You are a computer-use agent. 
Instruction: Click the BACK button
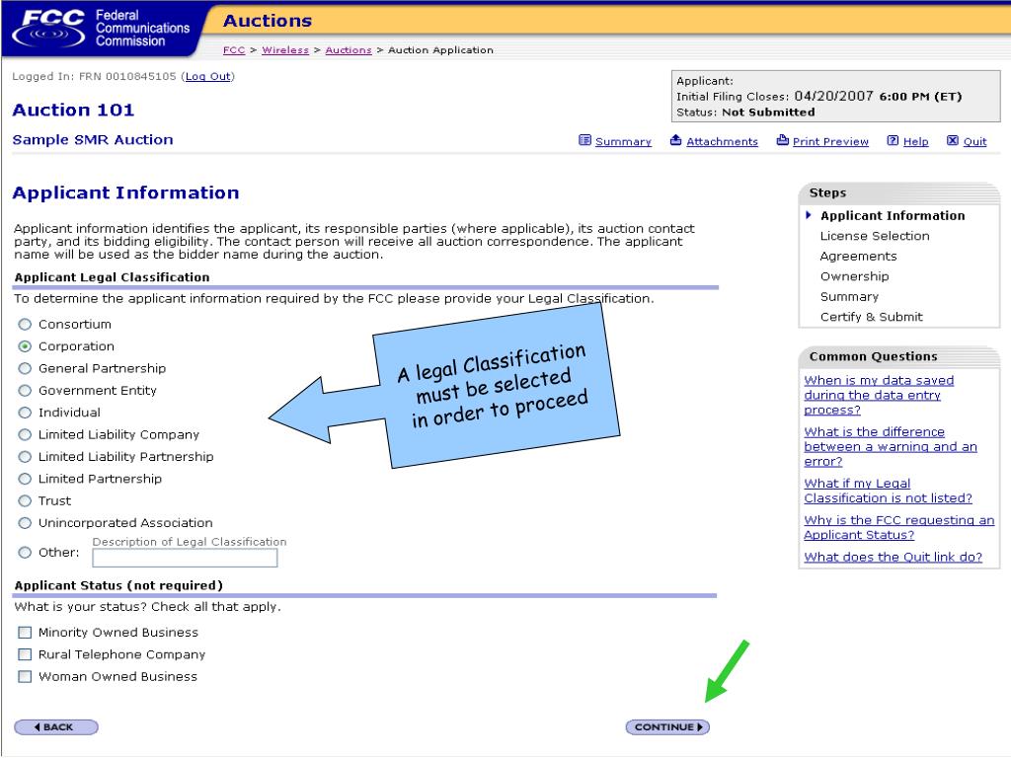[56, 727]
